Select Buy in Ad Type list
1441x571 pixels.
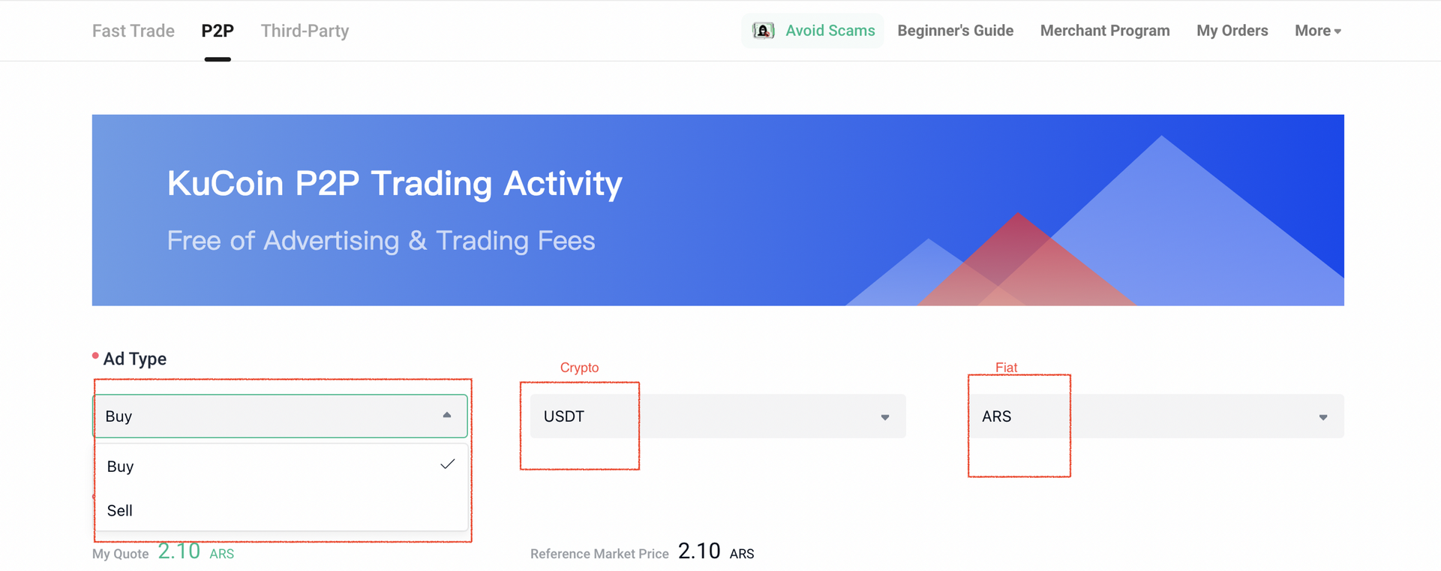[281, 466]
